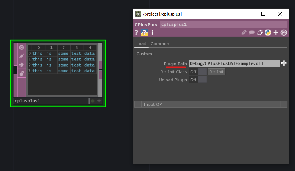
Task: Show operator info 'i' icon
Action: (x=152, y=32)
